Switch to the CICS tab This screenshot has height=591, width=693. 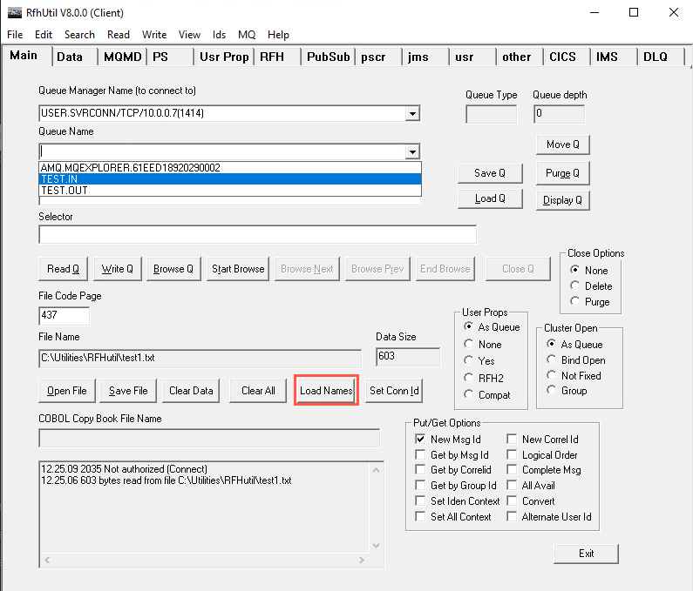567,57
